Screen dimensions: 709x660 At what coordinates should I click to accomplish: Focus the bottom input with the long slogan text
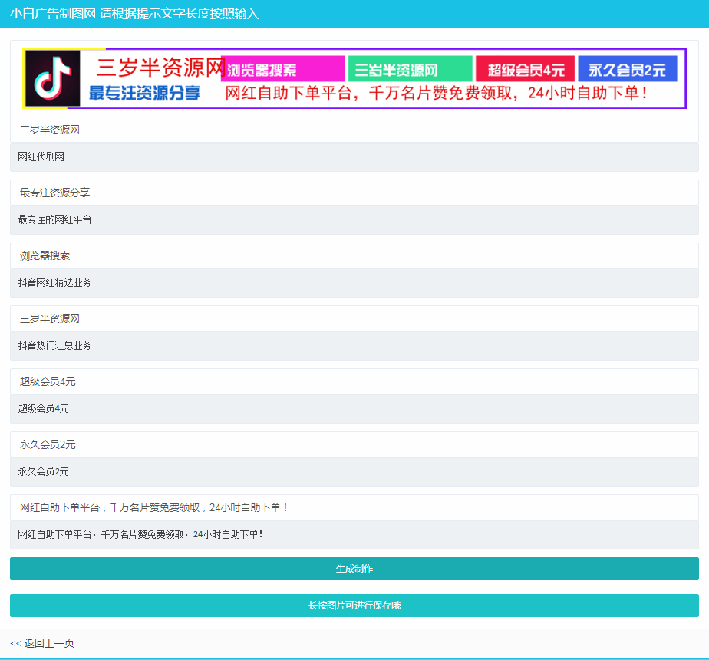click(354, 535)
